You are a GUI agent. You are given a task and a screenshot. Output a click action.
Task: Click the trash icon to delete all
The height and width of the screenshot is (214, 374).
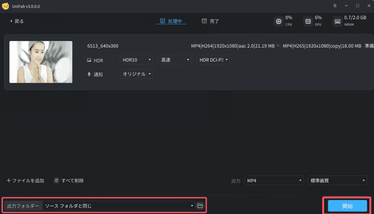(x=57, y=180)
